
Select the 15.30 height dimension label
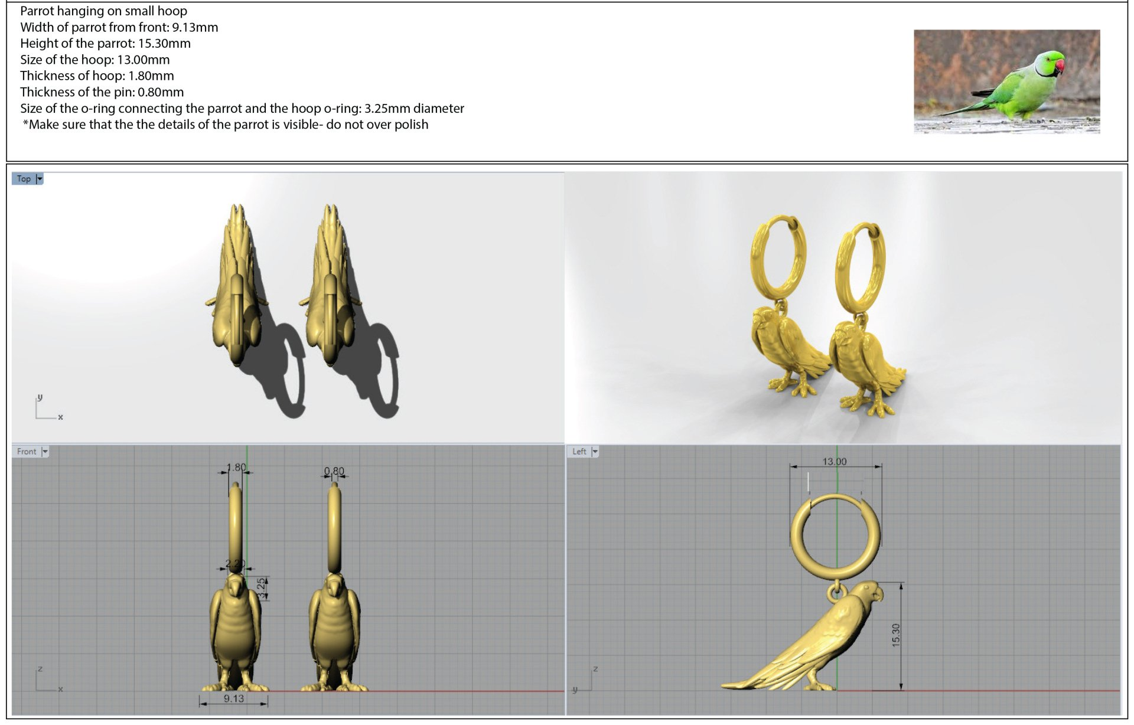[896, 635]
